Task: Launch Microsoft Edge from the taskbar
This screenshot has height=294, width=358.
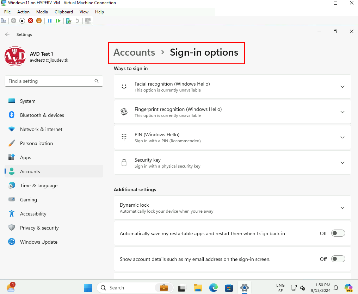Action: (x=214, y=288)
